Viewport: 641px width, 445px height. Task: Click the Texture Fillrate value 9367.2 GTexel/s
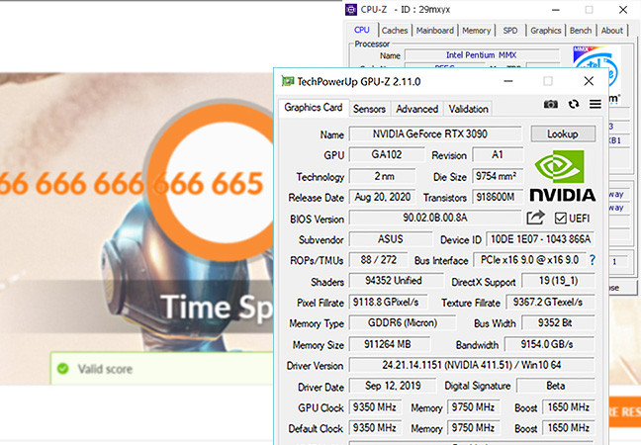click(550, 302)
